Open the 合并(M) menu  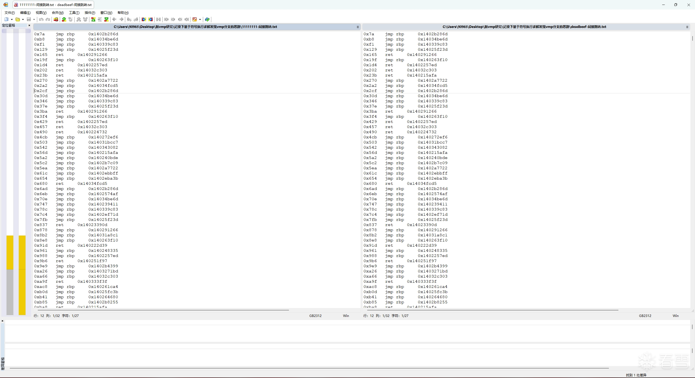[x=58, y=12]
